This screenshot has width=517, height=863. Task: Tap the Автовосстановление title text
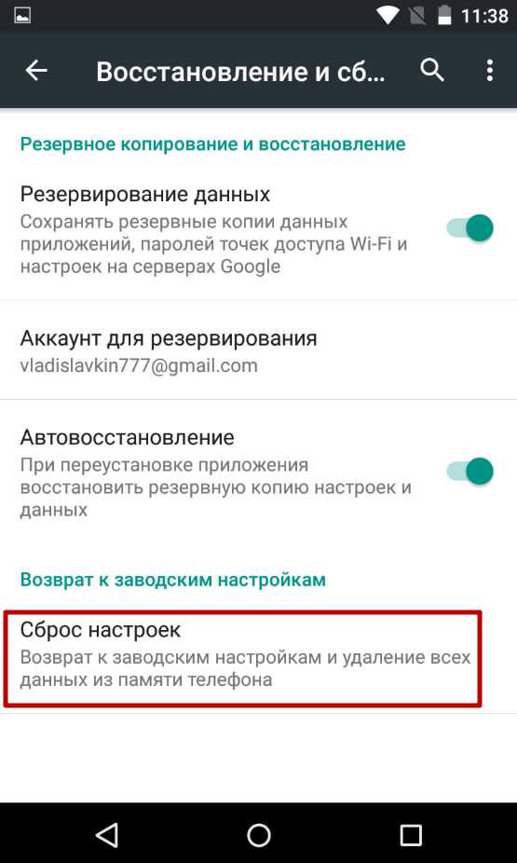tap(127, 437)
